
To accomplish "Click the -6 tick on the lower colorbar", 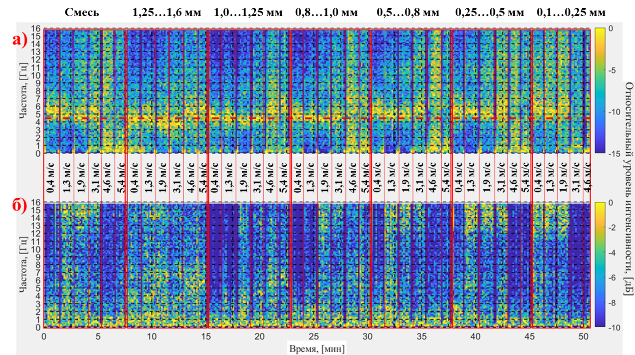I will 610,278.
